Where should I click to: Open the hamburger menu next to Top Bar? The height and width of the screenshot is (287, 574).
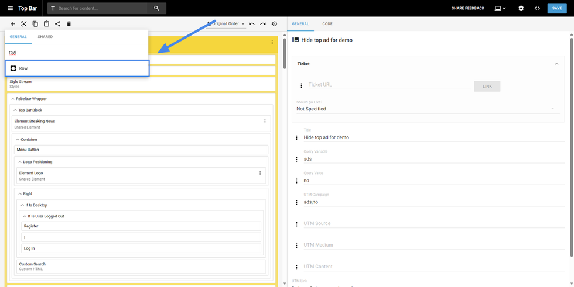pos(10,8)
